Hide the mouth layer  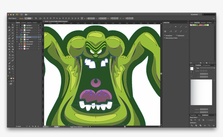tap(17, 32)
